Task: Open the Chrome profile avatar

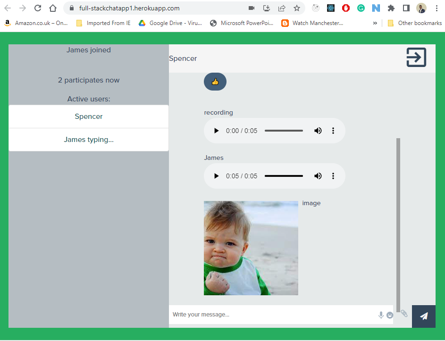Action: (421, 8)
